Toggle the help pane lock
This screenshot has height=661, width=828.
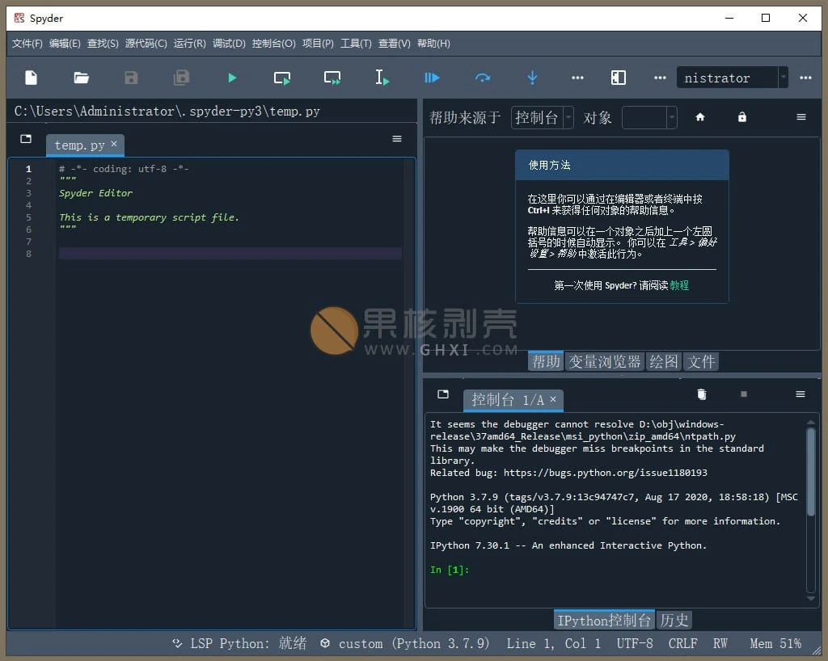[x=742, y=117]
